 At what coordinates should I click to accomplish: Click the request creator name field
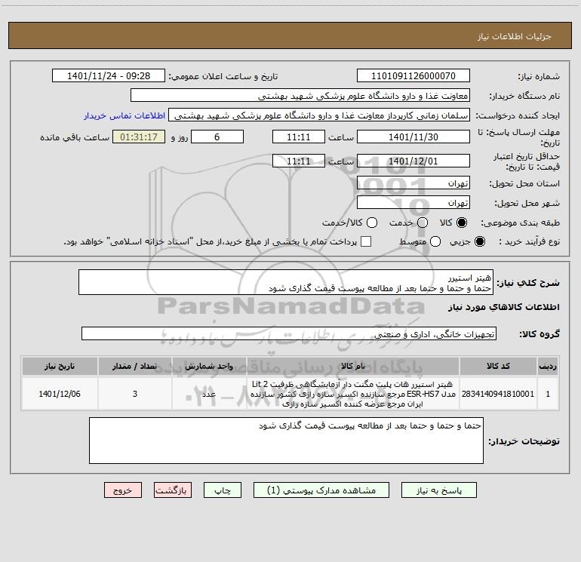click(319, 115)
